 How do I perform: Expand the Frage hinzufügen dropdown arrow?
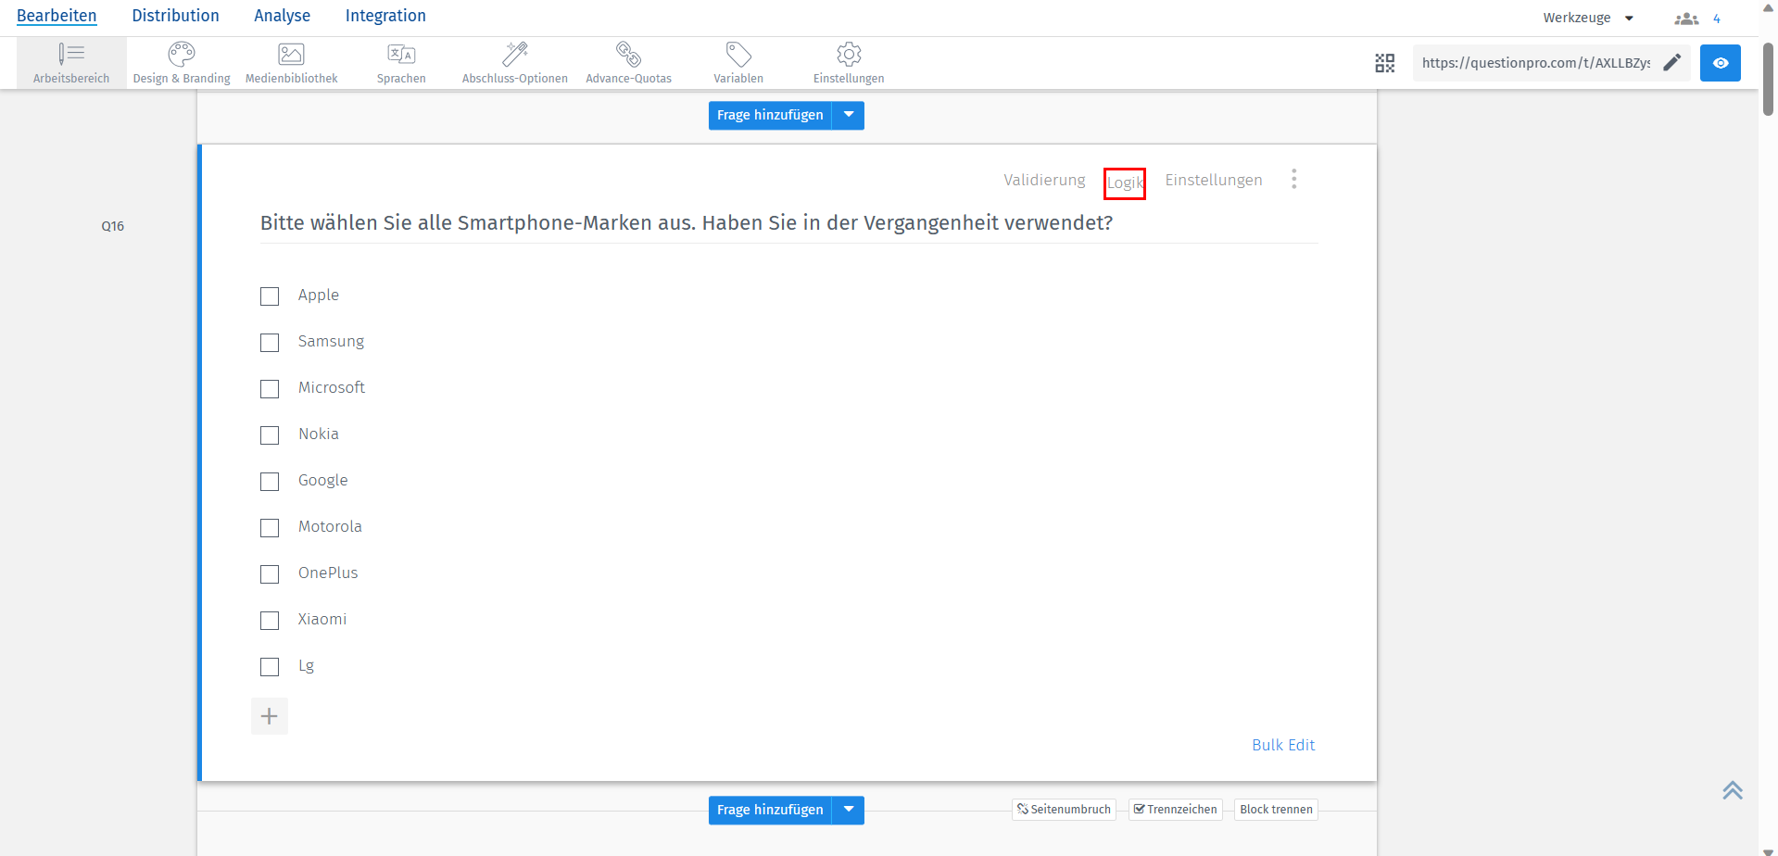[848, 115]
